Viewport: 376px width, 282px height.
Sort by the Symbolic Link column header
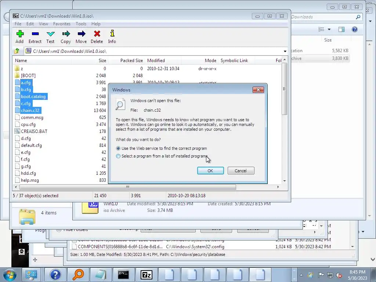[236, 61]
